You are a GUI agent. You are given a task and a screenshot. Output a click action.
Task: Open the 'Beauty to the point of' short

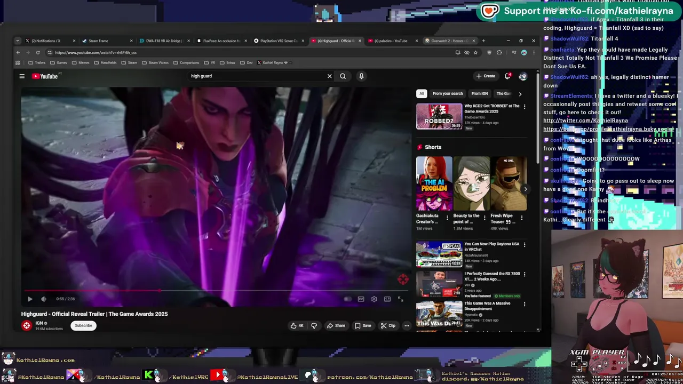(471, 184)
